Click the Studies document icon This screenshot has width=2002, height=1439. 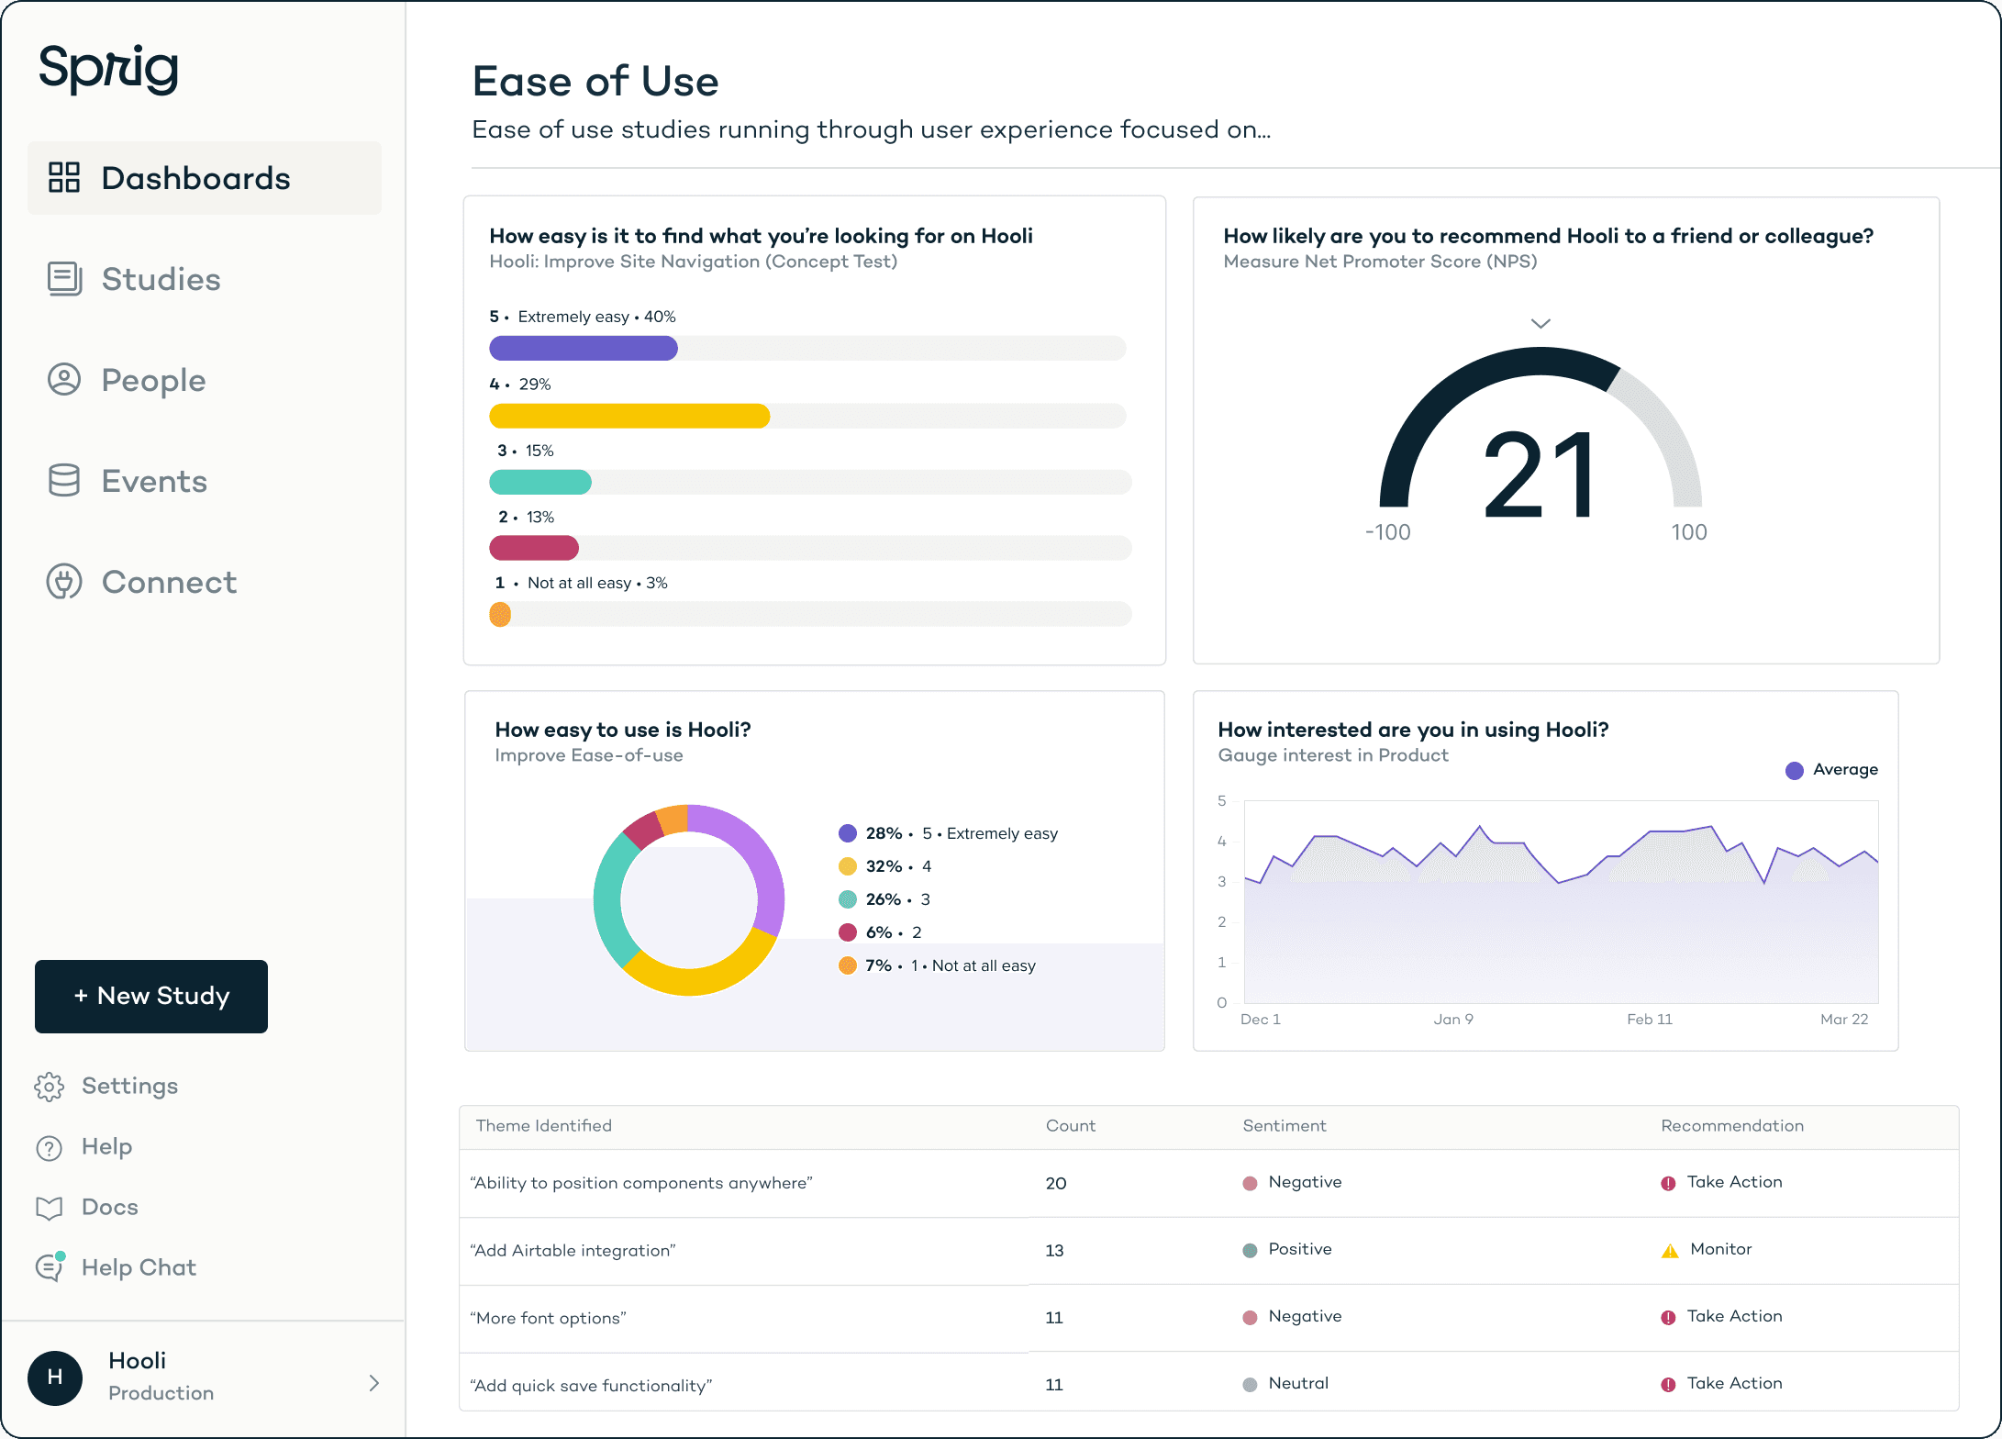pos(64,278)
